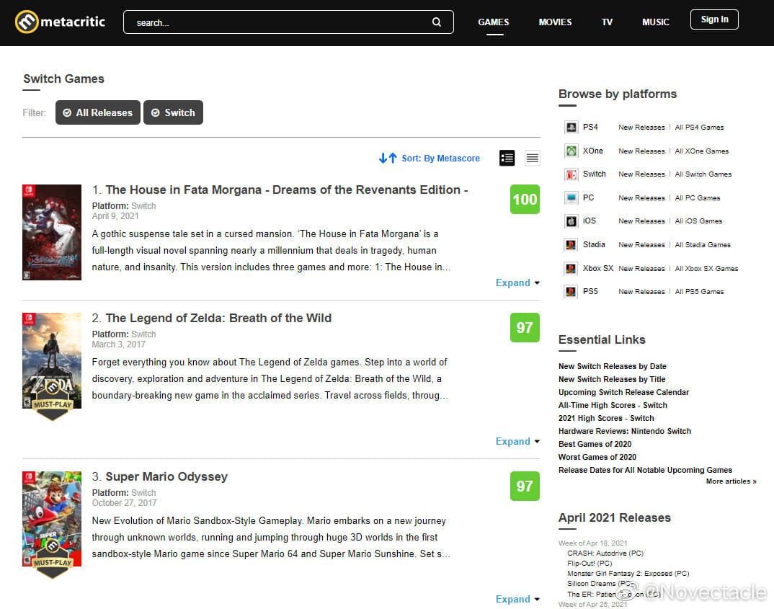The height and width of the screenshot is (609, 774).
Task: Switch to detailed list view icon
Action: [x=507, y=159]
